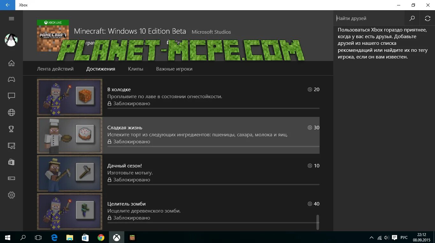Open the Сладкая жизнь achievement

click(178, 135)
